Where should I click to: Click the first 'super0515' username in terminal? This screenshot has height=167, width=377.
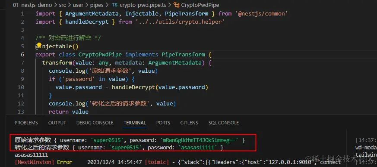tap(107, 140)
